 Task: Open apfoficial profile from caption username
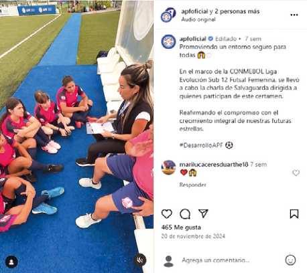[192, 39]
